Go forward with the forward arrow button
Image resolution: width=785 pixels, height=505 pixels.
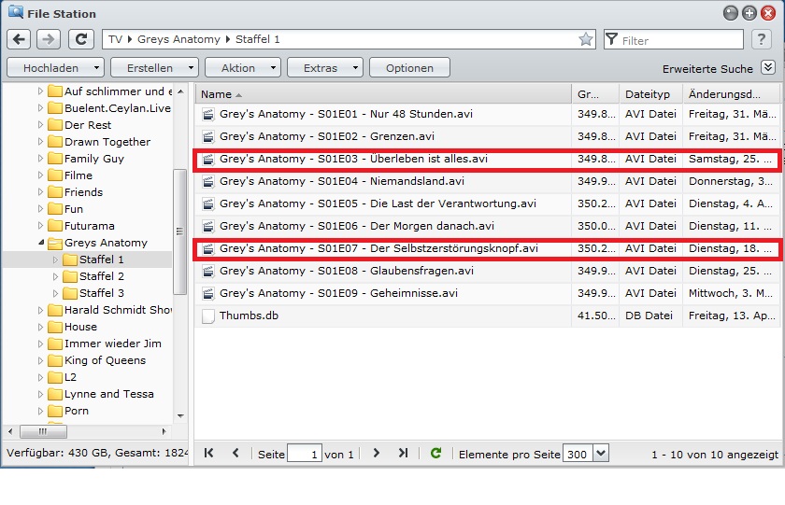pyautogui.click(x=48, y=39)
